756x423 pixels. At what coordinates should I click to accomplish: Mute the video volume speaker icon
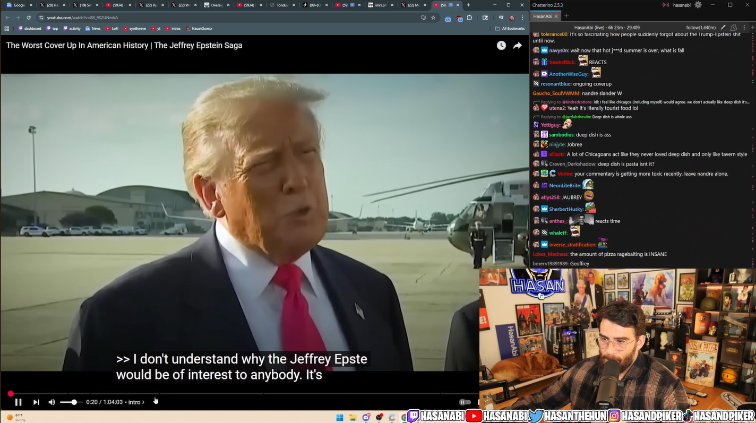(51, 402)
